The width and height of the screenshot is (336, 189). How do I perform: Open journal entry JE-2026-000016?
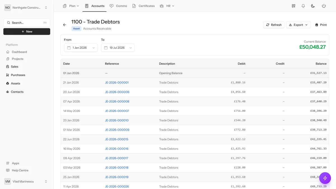point(117,149)
